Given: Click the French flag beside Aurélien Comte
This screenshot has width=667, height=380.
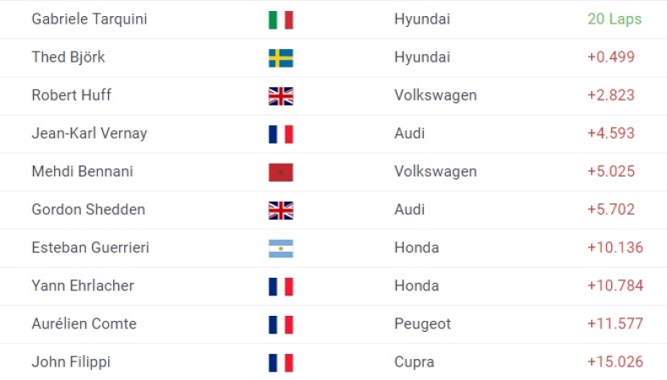Looking at the screenshot, I should 280,324.
